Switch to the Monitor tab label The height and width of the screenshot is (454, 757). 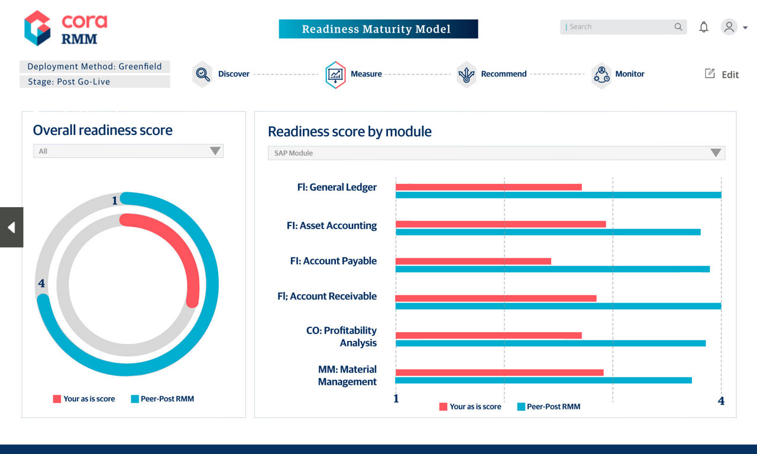pyautogui.click(x=629, y=74)
